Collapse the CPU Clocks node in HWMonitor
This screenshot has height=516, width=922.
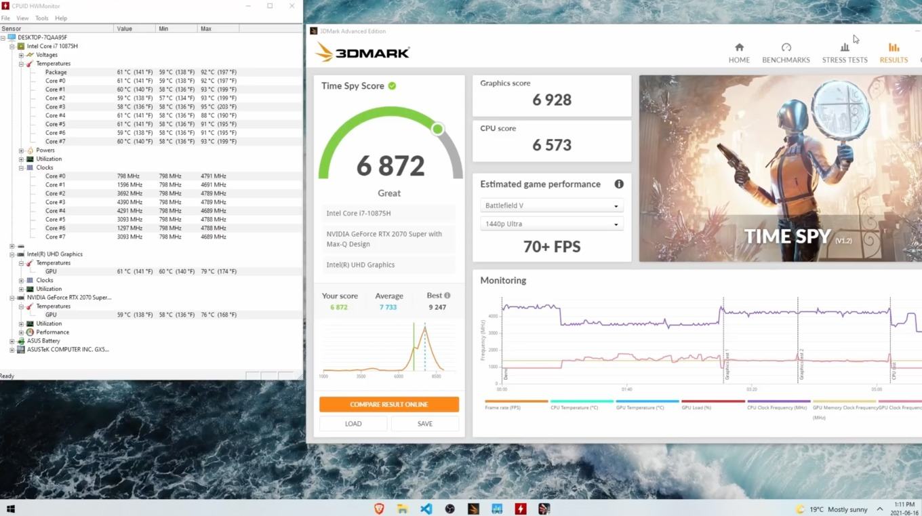coord(21,167)
